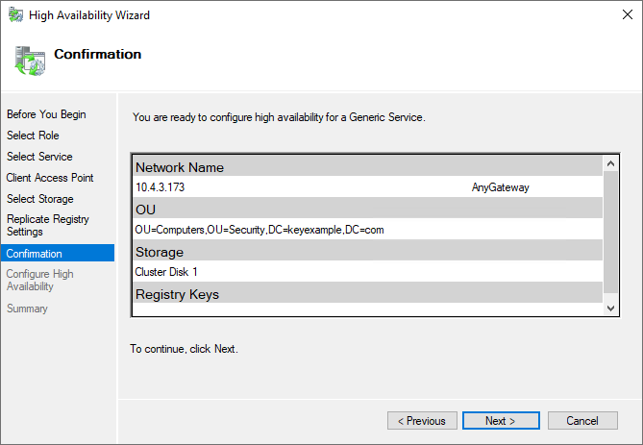
Task: Open the Select Storage step
Action: coord(40,199)
